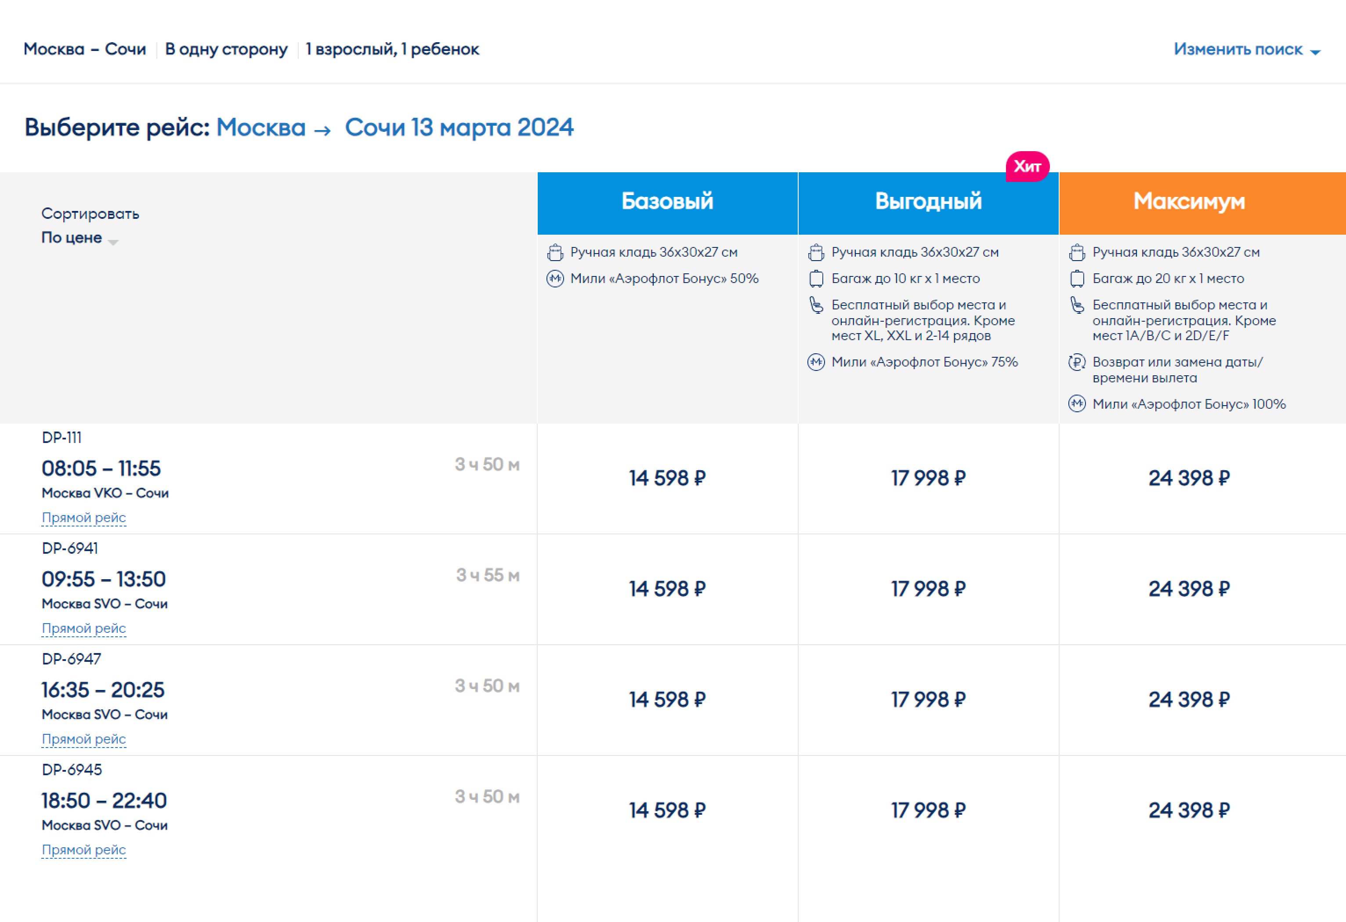Click baggage 20 кг suitcase icon
The image size is (1346, 922).
[1077, 279]
